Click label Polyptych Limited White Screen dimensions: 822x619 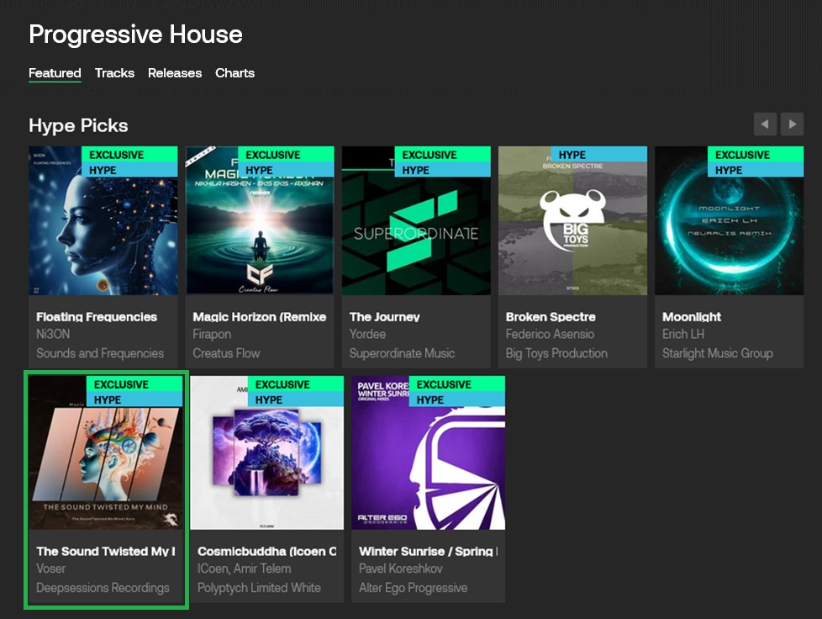(259, 588)
